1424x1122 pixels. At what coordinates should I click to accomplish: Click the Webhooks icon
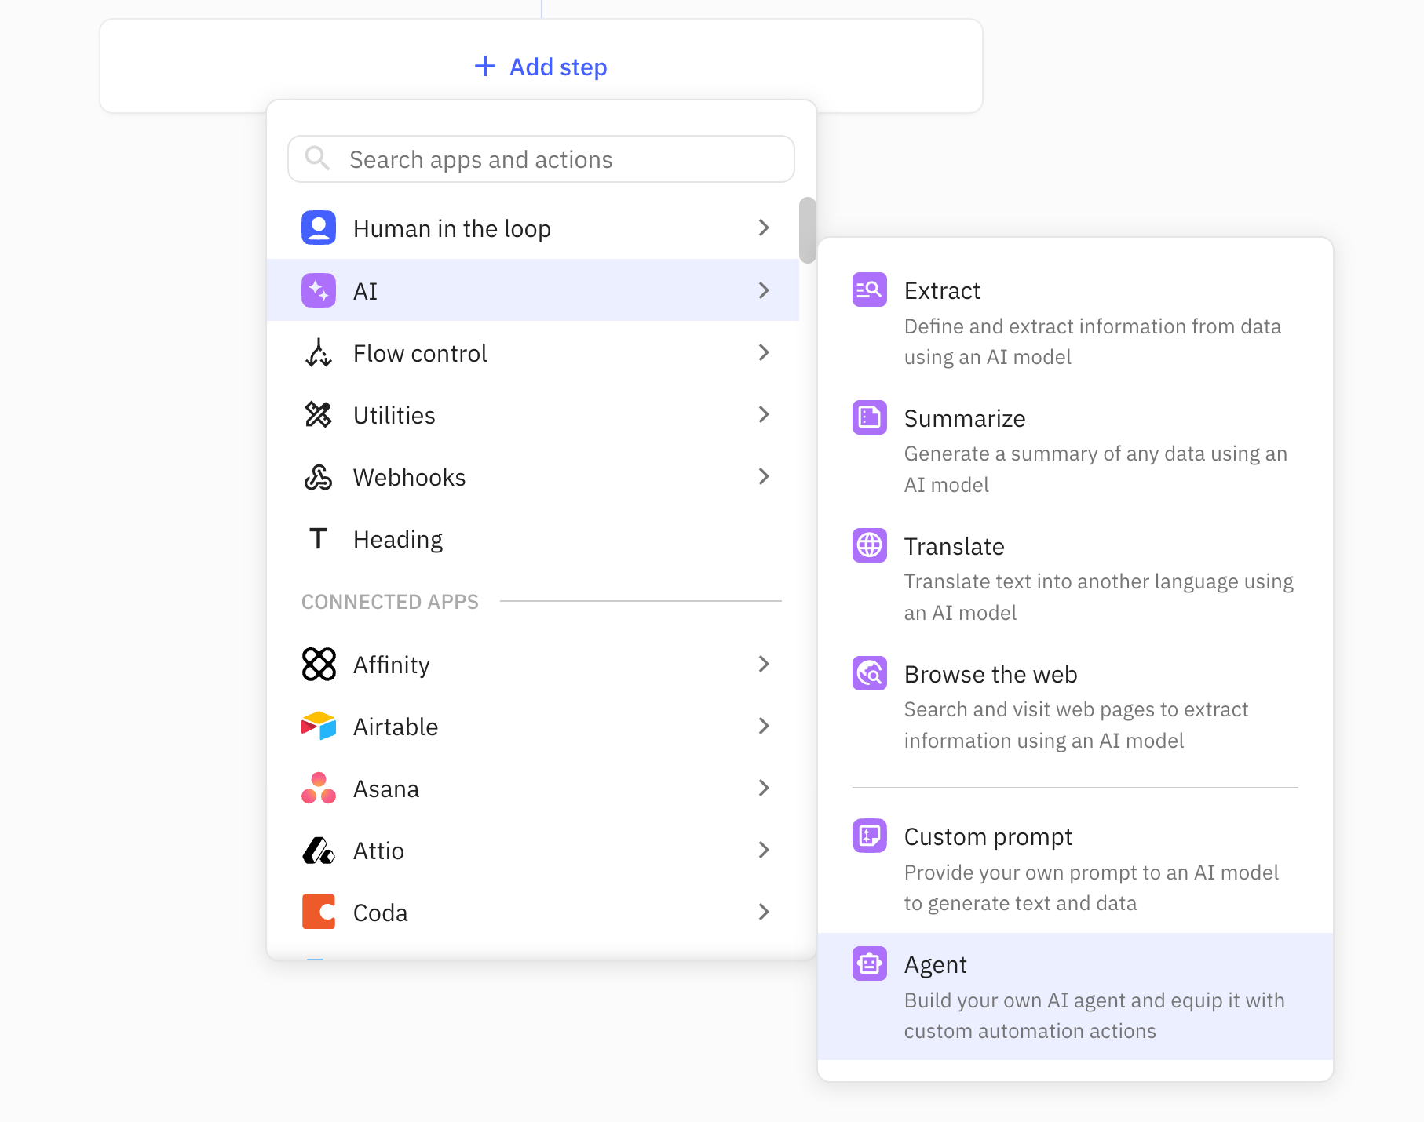click(x=319, y=477)
